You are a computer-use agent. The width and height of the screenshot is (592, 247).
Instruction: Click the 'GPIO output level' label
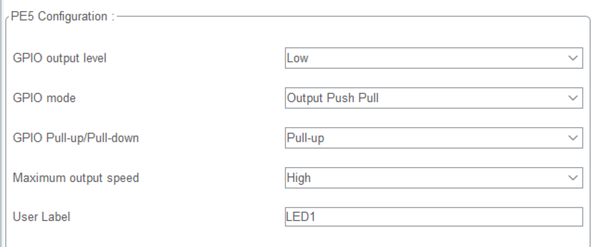59,59
